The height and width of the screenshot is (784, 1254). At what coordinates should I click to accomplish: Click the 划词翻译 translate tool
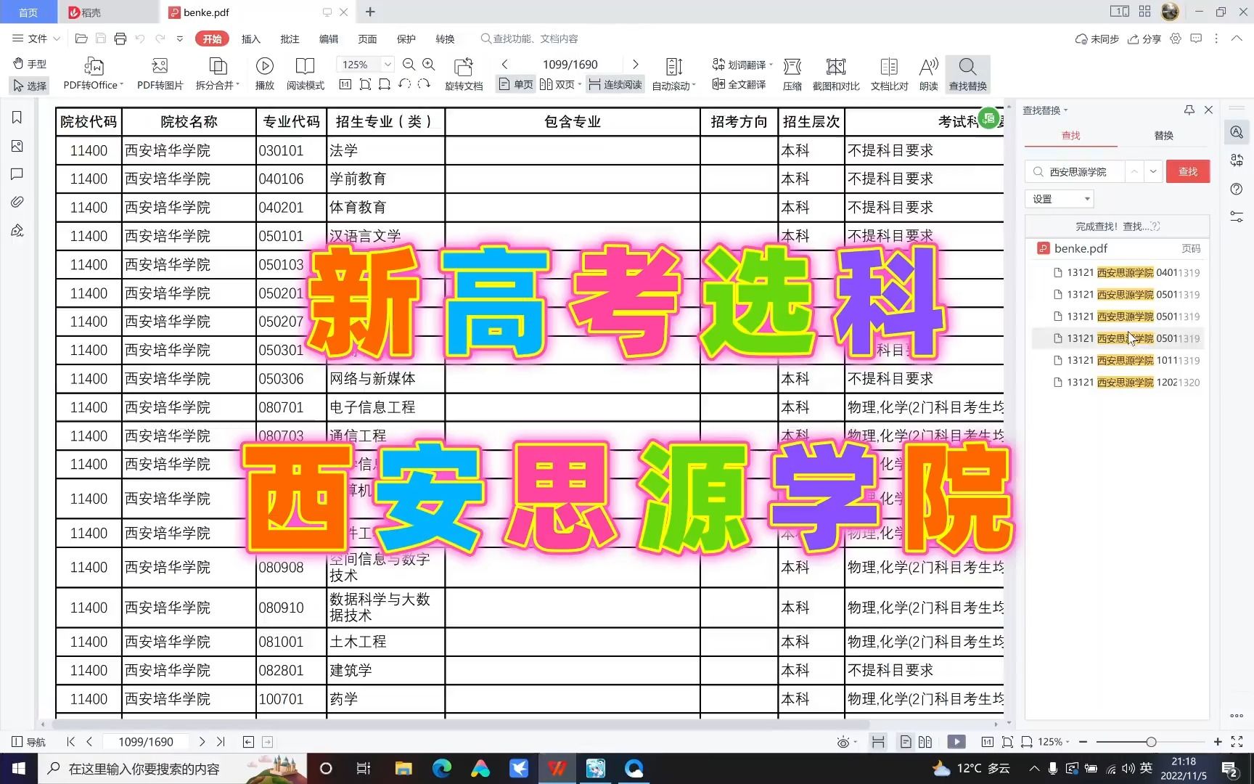[x=742, y=65]
